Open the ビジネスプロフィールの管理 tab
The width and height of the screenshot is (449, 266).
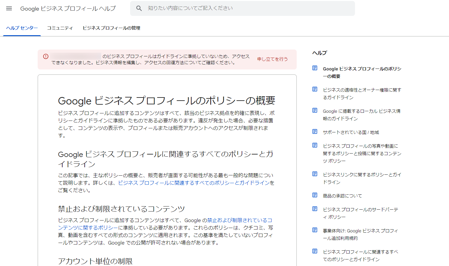[111, 28]
